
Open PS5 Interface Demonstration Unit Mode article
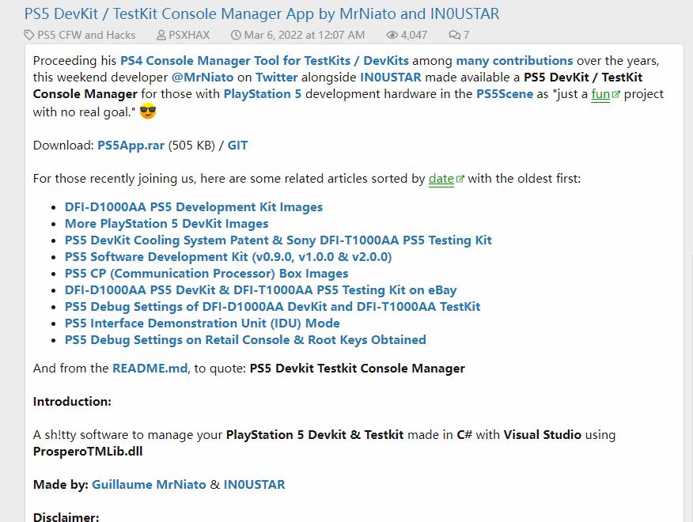click(202, 323)
